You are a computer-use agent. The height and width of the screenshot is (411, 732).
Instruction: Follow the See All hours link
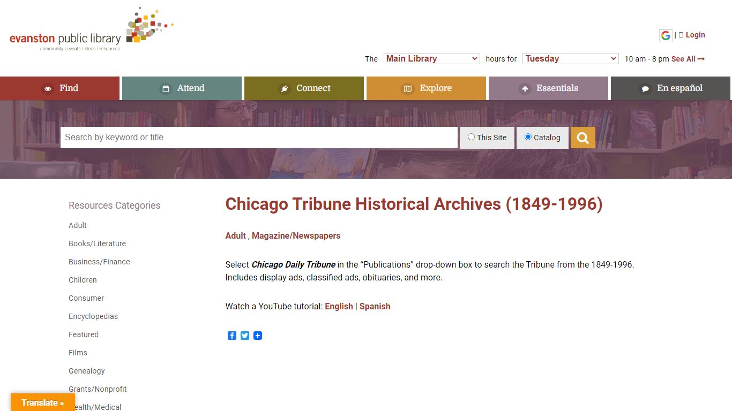point(688,59)
